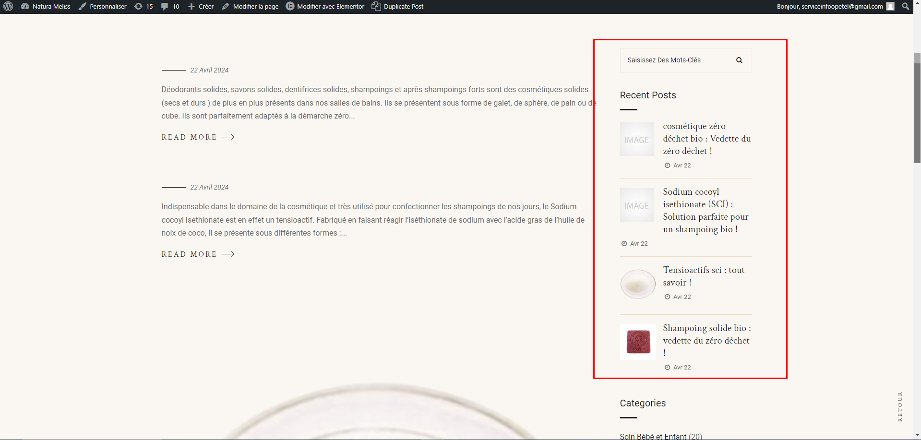
Task: Click the RETOUR back-to-top link
Action: 900,407
